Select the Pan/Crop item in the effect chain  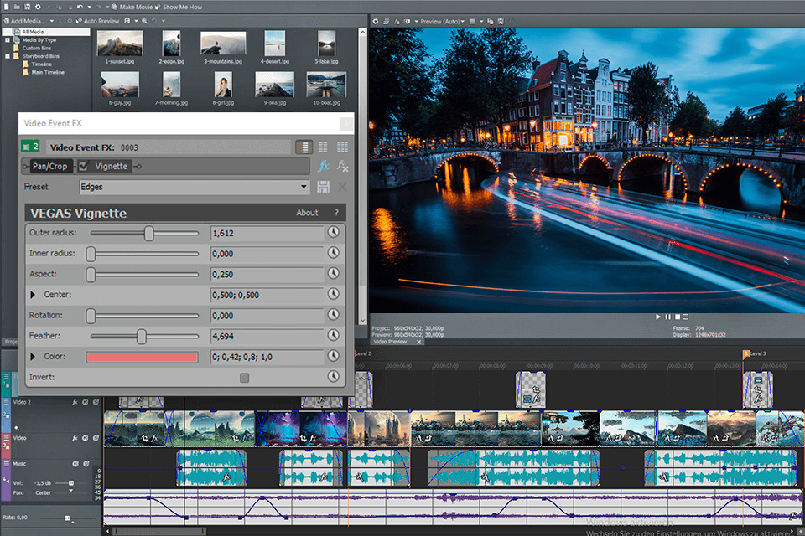point(50,166)
